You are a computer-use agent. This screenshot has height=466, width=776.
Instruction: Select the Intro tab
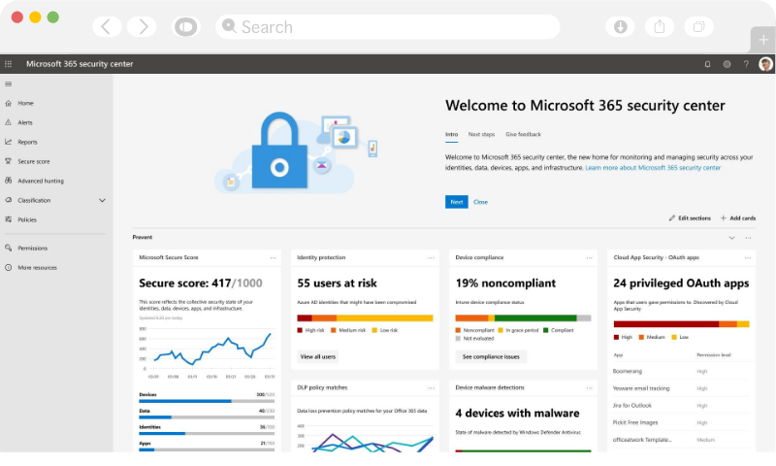[x=451, y=134]
